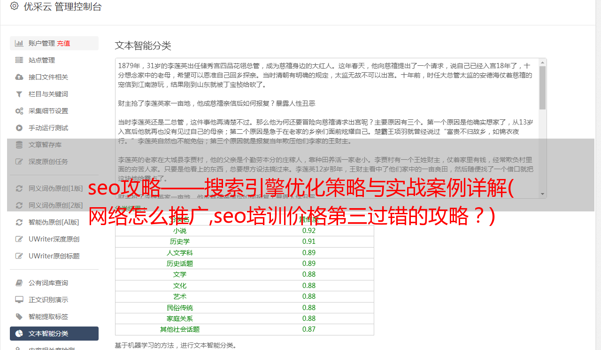Click the 其他社会话题 category cell

point(180,329)
